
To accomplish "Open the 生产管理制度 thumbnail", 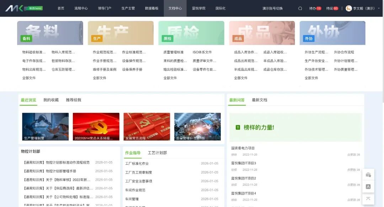I will click(x=45, y=126).
